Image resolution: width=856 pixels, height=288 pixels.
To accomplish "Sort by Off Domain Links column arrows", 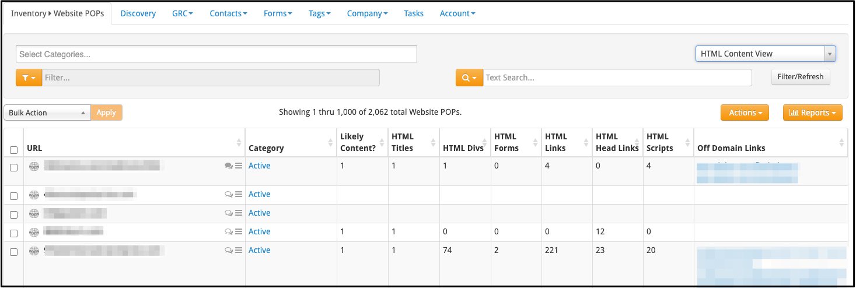I will point(841,143).
